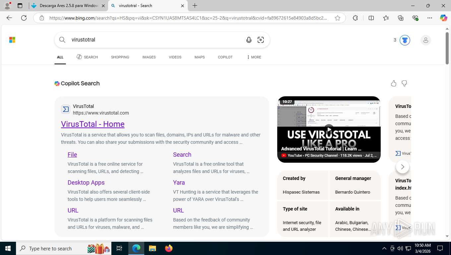Click the scrollbar down arrow
451x255 pixels.
click(x=447, y=236)
